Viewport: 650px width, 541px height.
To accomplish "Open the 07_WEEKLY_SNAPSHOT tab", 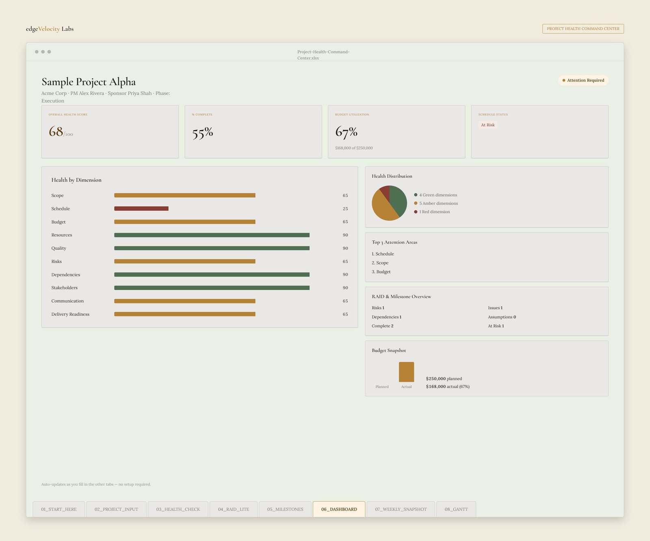I will (x=401, y=509).
